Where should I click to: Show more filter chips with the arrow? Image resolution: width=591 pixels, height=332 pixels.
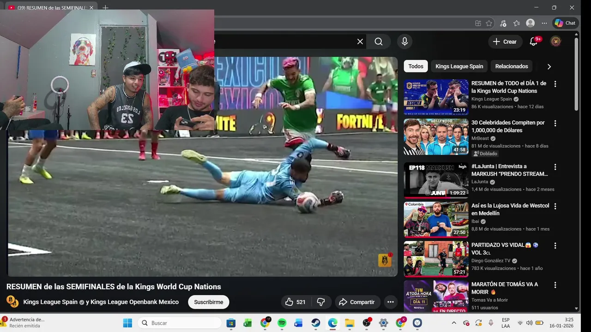(549, 66)
